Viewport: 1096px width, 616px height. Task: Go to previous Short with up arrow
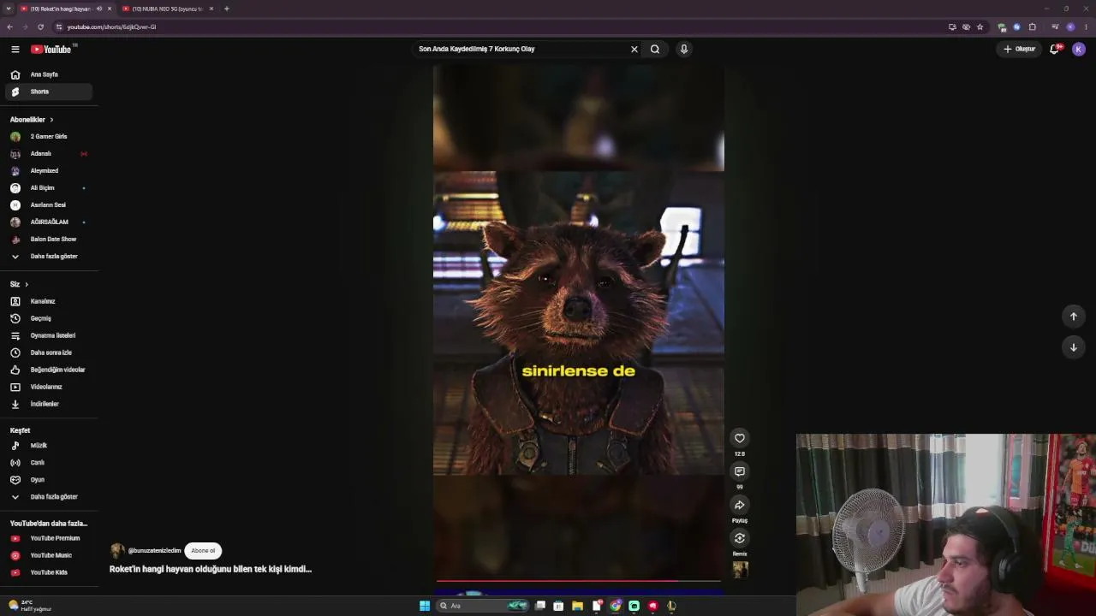pos(1073,317)
